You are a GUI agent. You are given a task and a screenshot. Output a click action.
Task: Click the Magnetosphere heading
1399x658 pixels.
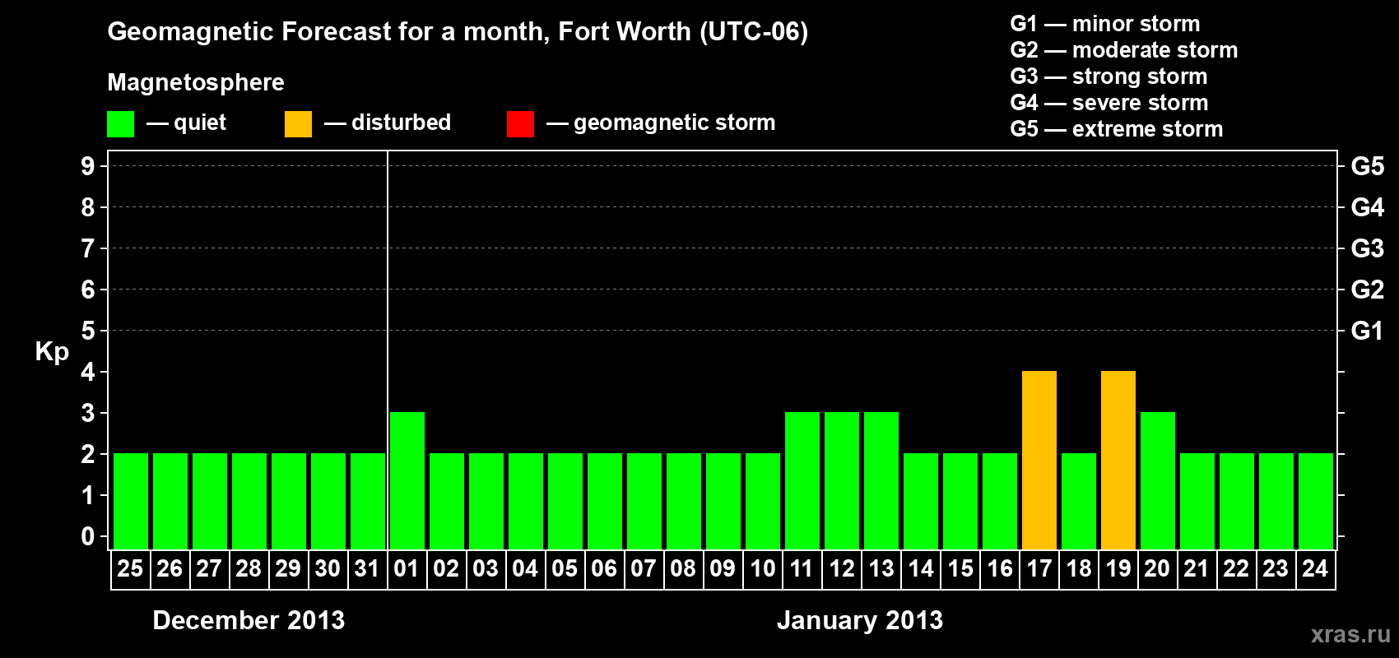tap(196, 83)
